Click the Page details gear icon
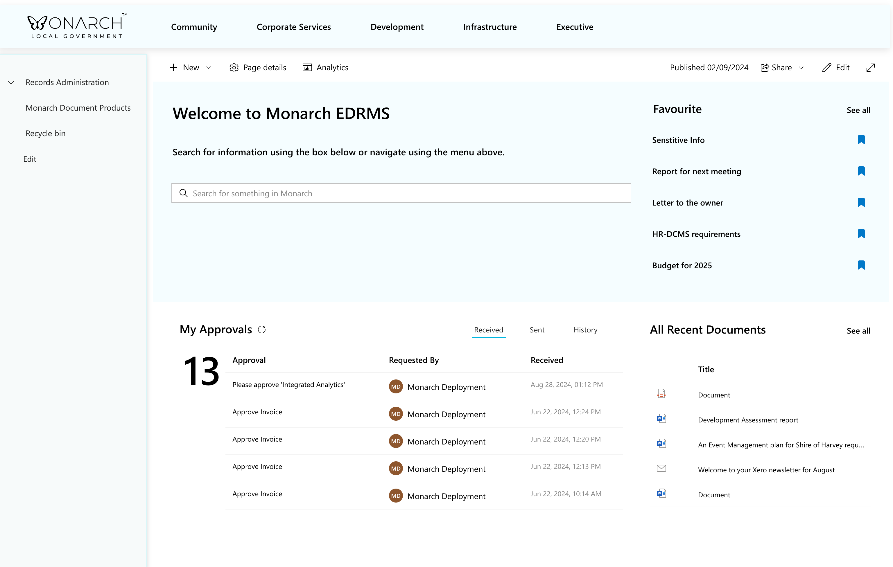This screenshot has height=567, width=893. [x=234, y=67]
